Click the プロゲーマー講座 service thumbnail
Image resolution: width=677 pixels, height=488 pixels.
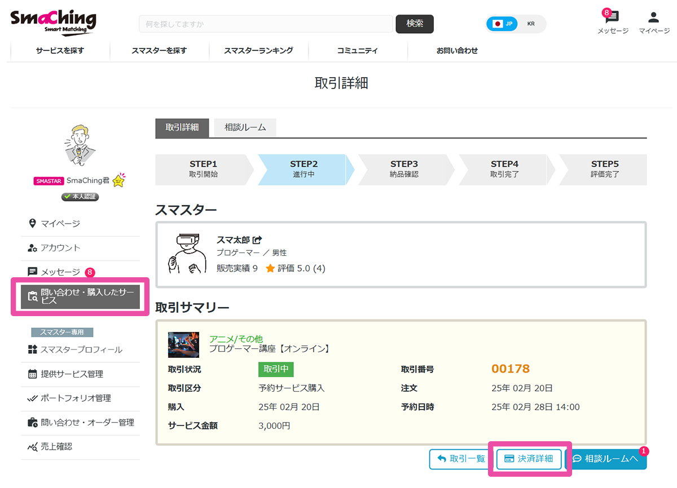click(183, 344)
